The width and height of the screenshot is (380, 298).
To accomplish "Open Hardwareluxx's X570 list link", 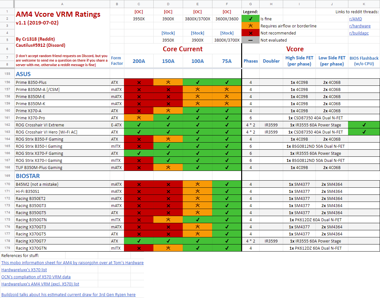I will (24, 270).
